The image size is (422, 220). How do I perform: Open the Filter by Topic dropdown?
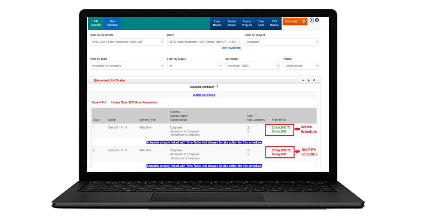pos(126,66)
